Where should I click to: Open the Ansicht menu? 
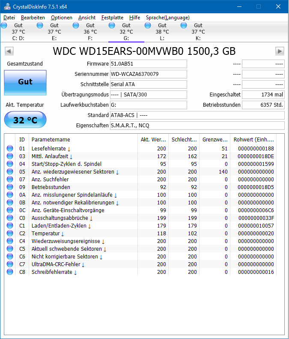87,18
